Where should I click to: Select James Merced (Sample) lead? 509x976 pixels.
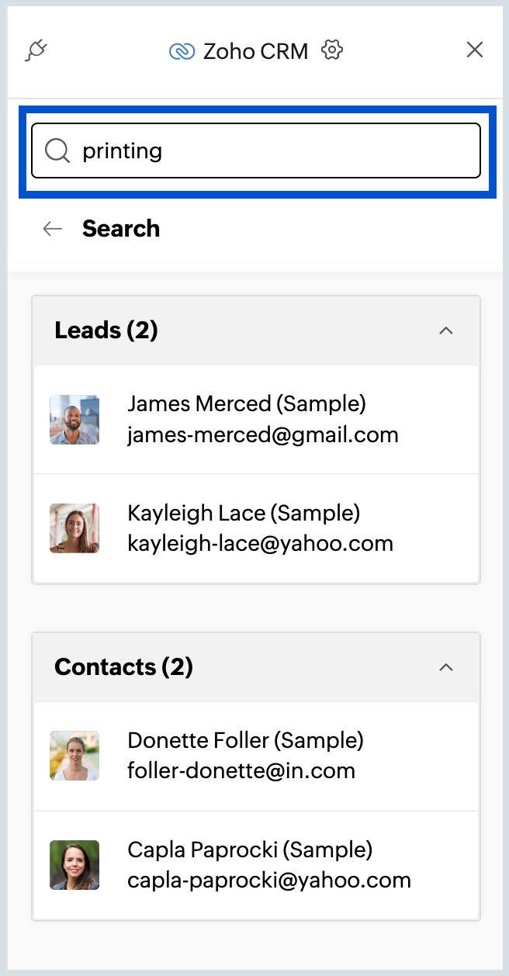[256, 420]
